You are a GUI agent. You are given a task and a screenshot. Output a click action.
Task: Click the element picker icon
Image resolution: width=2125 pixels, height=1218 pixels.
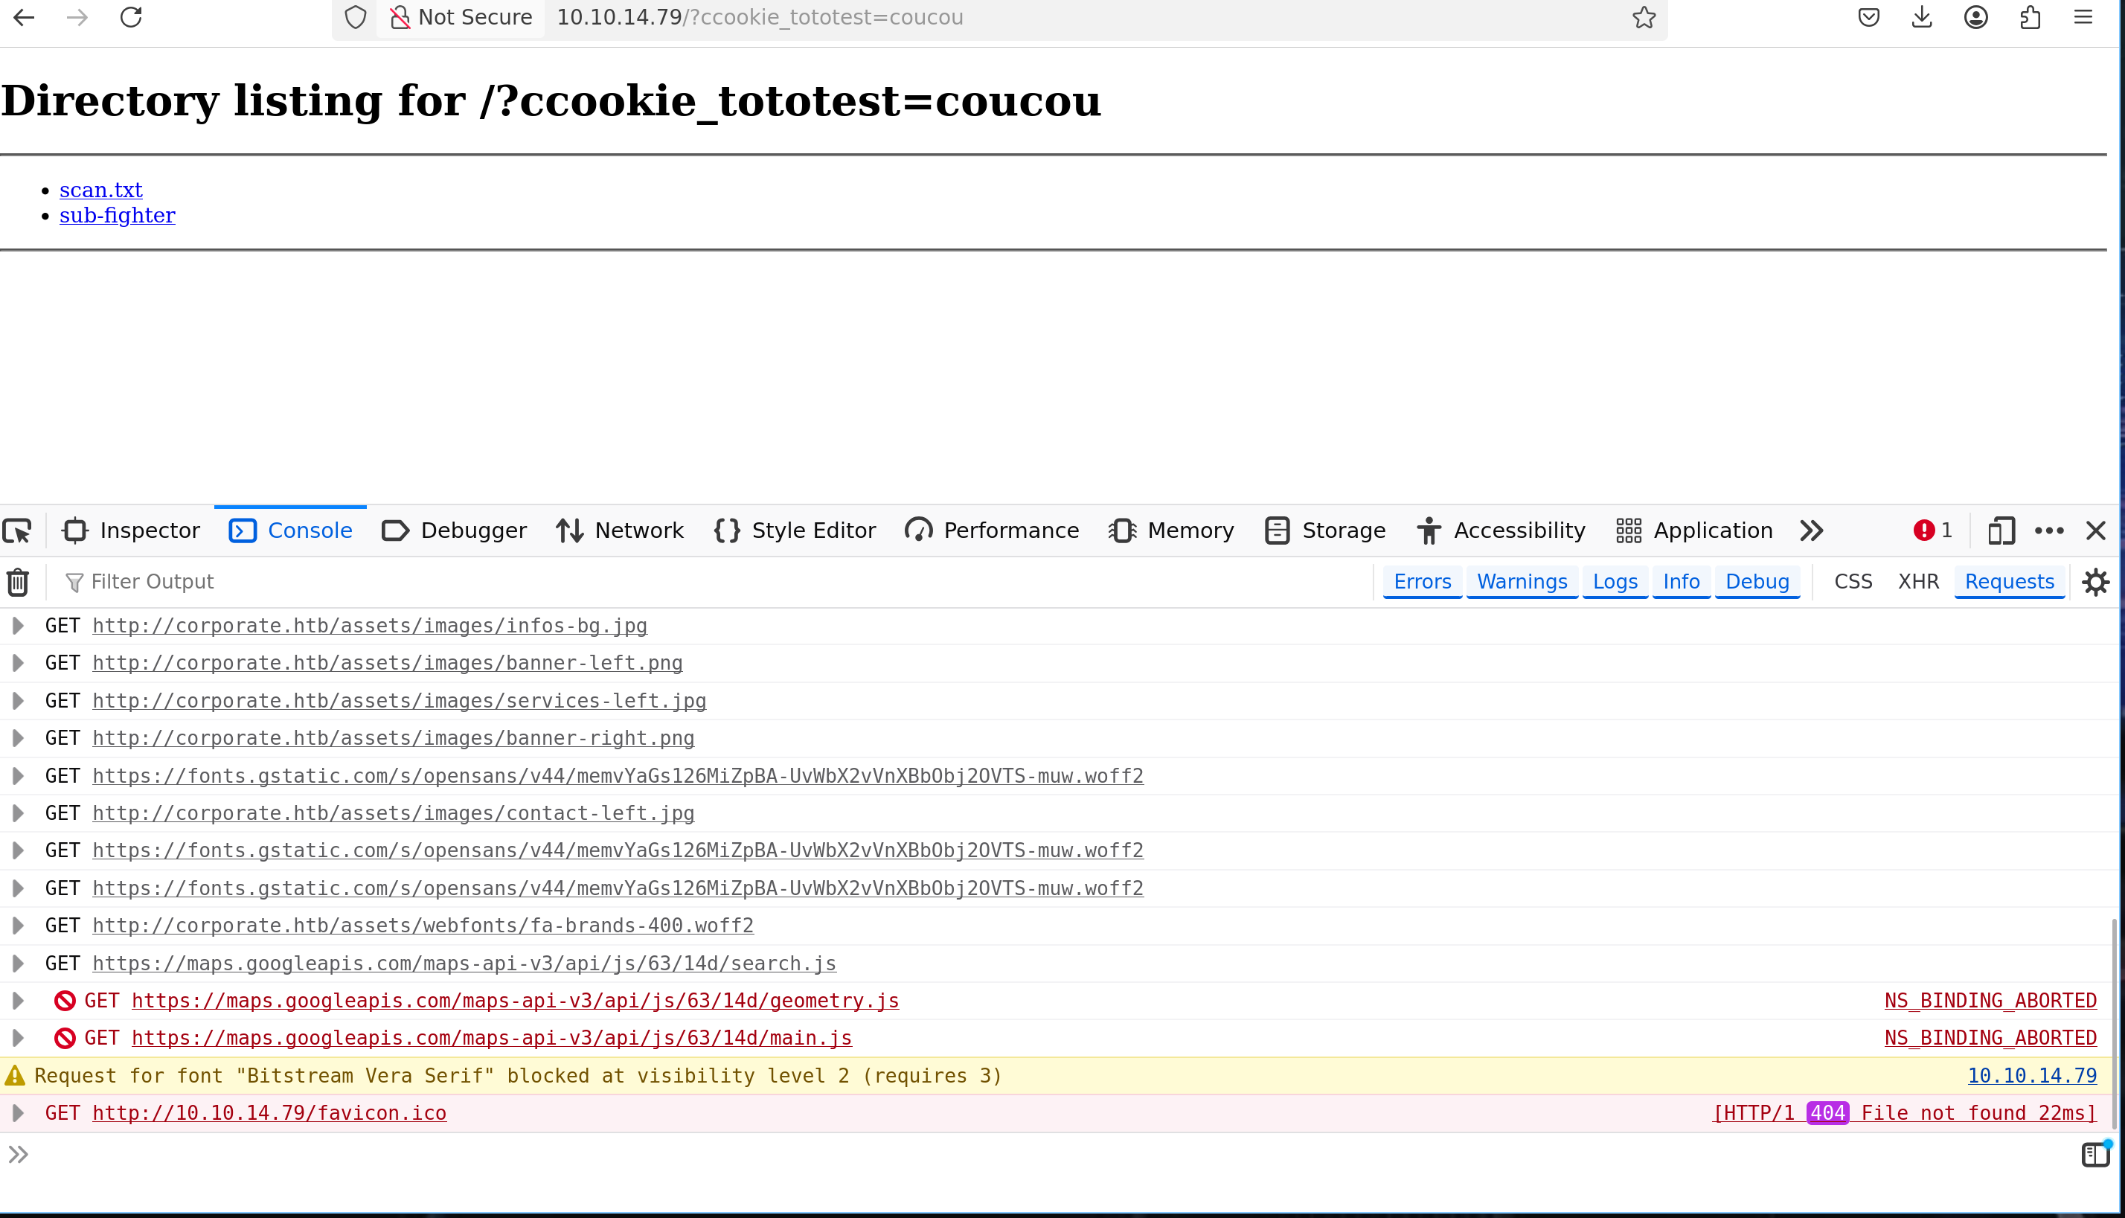click(x=18, y=531)
